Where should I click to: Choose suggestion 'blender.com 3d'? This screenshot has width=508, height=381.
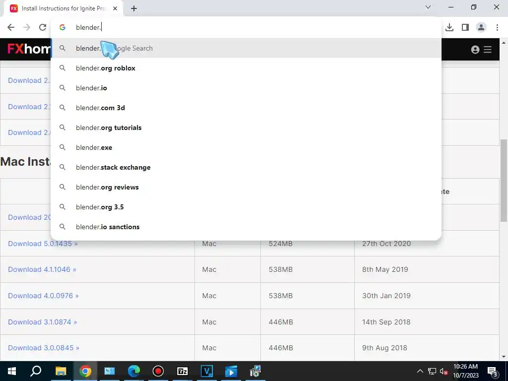pos(246,108)
